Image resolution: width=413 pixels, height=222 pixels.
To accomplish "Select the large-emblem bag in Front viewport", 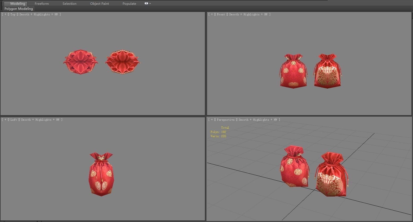I will point(327,71).
